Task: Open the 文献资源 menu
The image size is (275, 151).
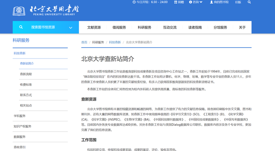Action: pyautogui.click(x=94, y=27)
